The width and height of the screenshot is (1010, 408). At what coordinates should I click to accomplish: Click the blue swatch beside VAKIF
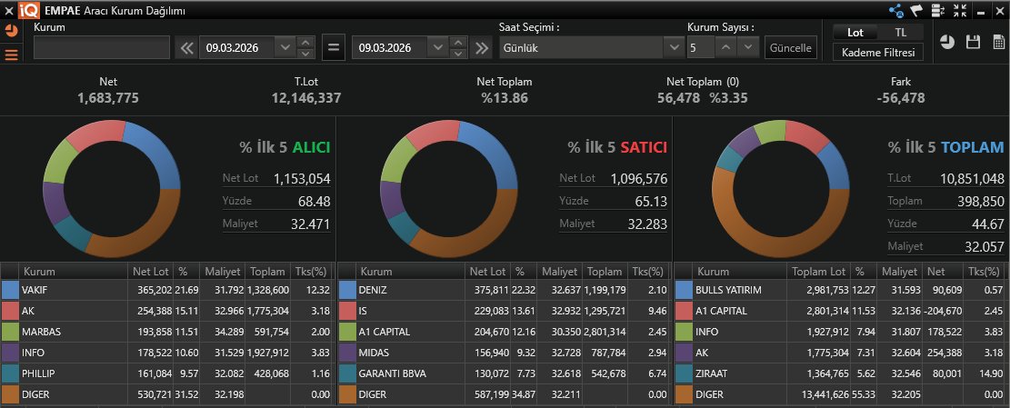[x=10, y=290]
